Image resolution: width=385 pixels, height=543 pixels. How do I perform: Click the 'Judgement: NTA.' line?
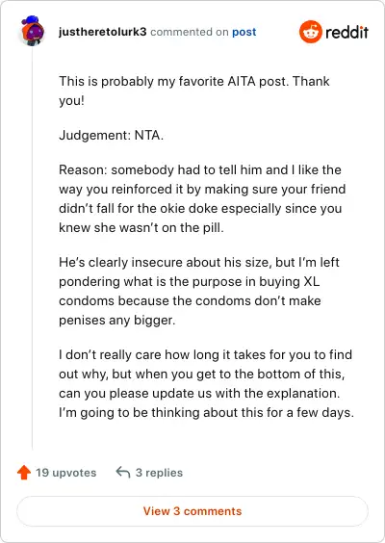point(111,135)
